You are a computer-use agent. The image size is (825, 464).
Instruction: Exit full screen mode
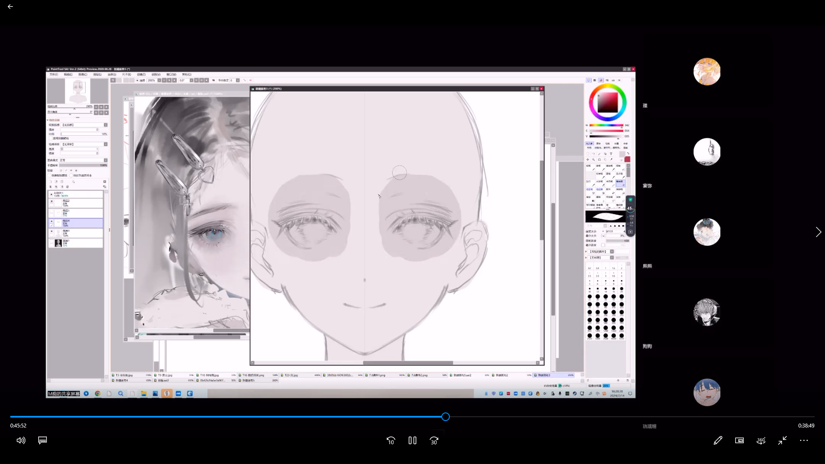click(782, 440)
